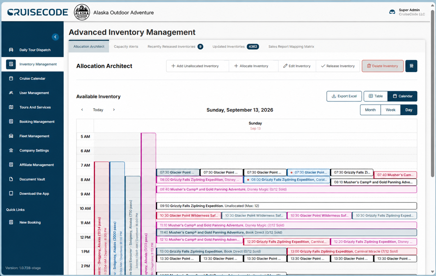
Task: Select the Month view option
Action: [x=370, y=110]
